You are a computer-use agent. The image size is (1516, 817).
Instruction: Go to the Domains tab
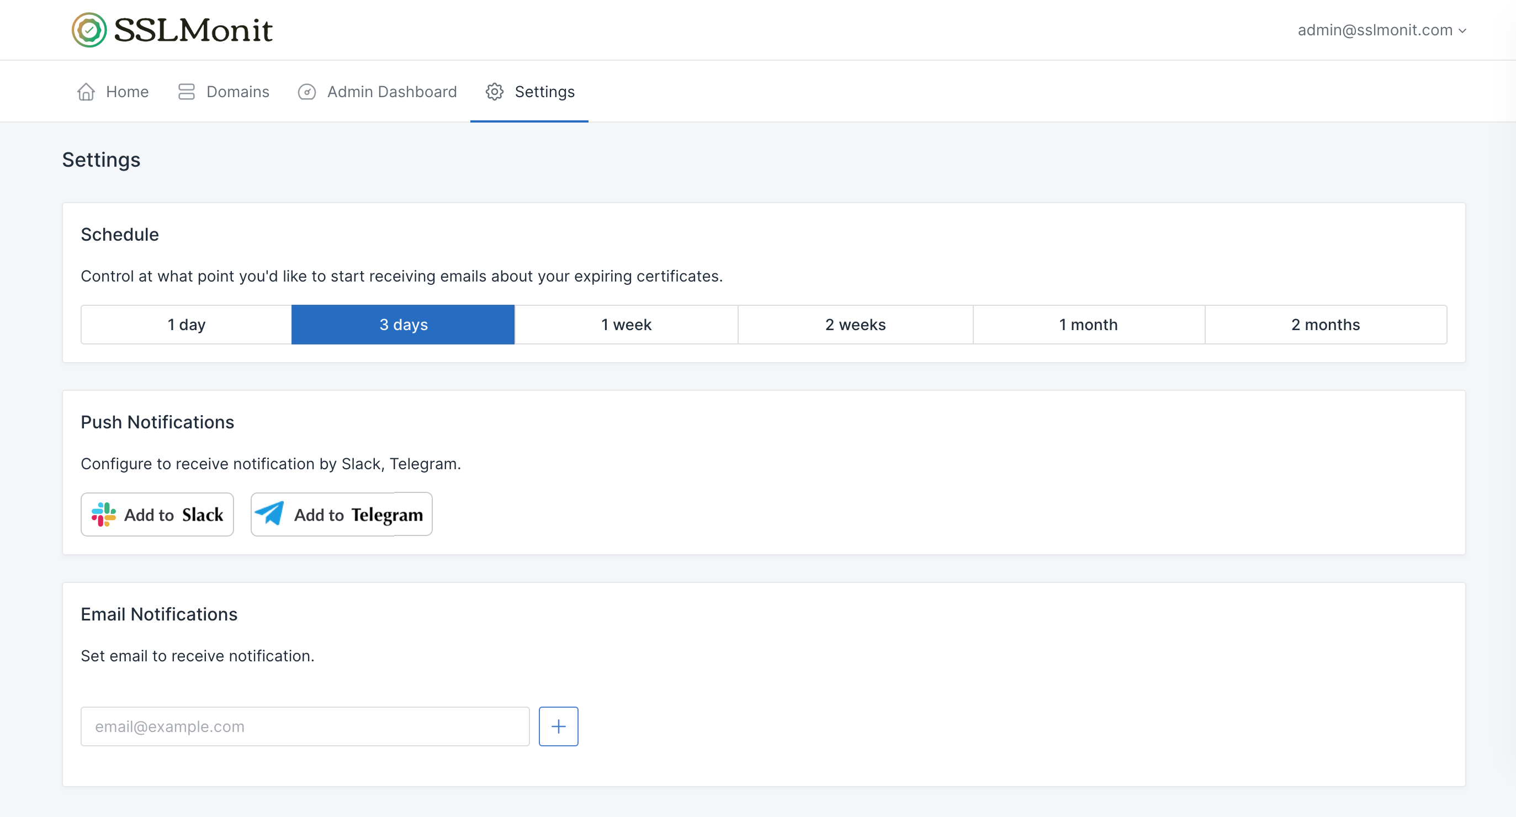pos(237,92)
